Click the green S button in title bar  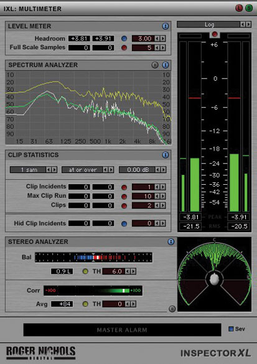[x=249, y=8]
